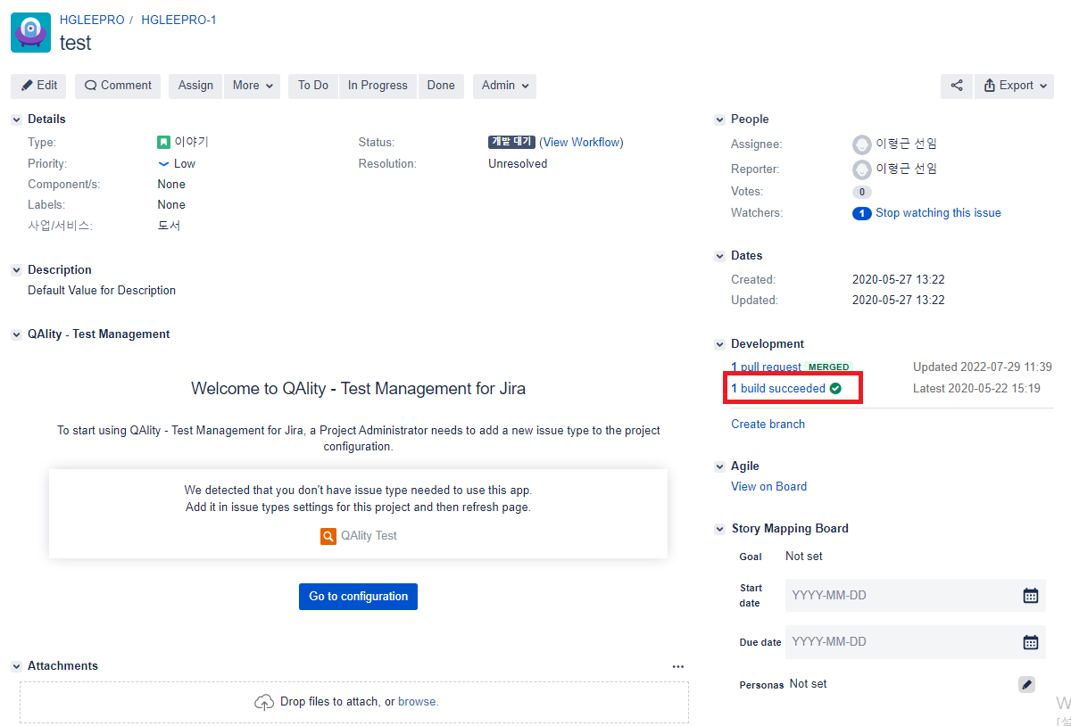Transition the issue to Done
This screenshot has height=726, width=1071.
pos(441,86)
